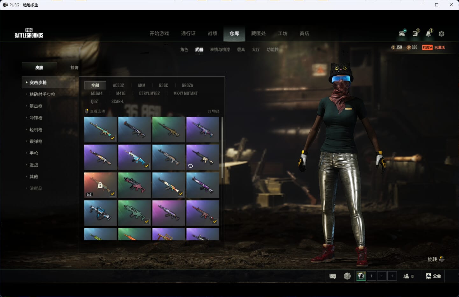Click the 33 物品 item count text
Image resolution: width=459 pixels, height=297 pixels.
pos(213,111)
